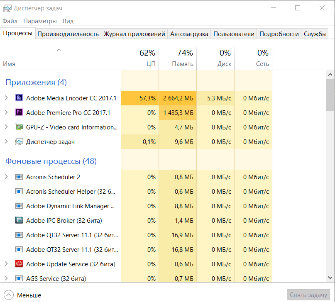The image size is (335, 302).
Task: Switch to the Пользователи tab
Action: pos(234,34)
